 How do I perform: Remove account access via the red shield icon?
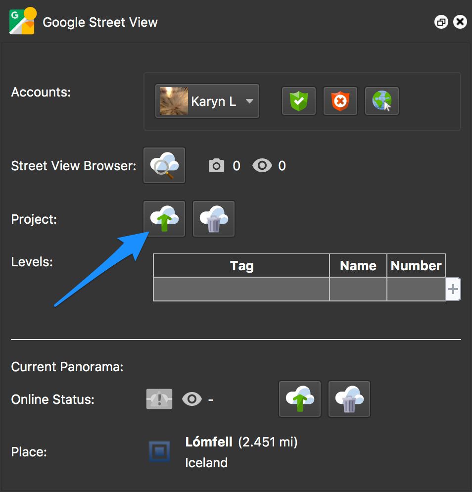pos(340,101)
